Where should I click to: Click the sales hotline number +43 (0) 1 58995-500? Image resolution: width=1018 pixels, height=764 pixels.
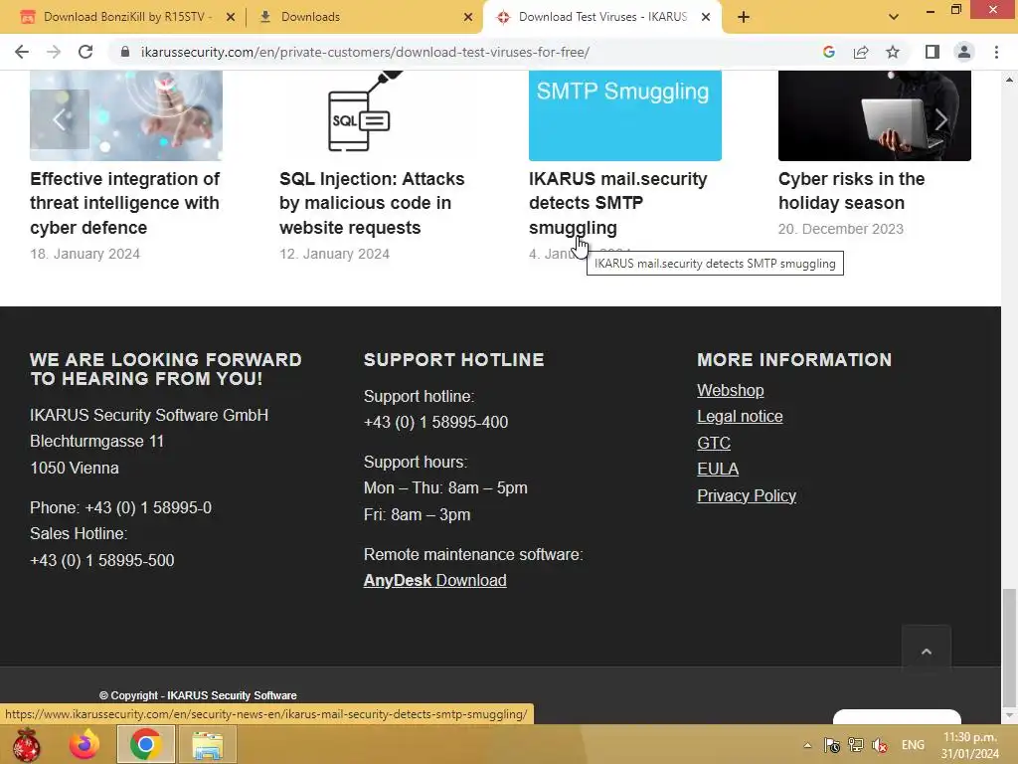102,560
